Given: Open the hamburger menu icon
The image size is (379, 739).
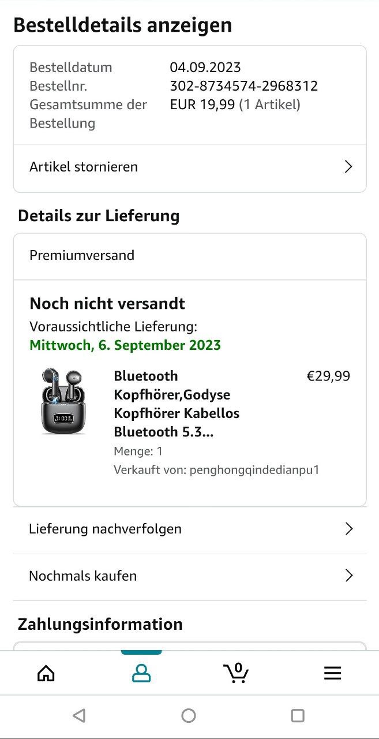Looking at the screenshot, I should pyautogui.click(x=332, y=673).
